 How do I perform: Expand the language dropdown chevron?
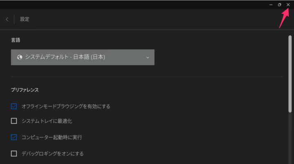coord(148,58)
